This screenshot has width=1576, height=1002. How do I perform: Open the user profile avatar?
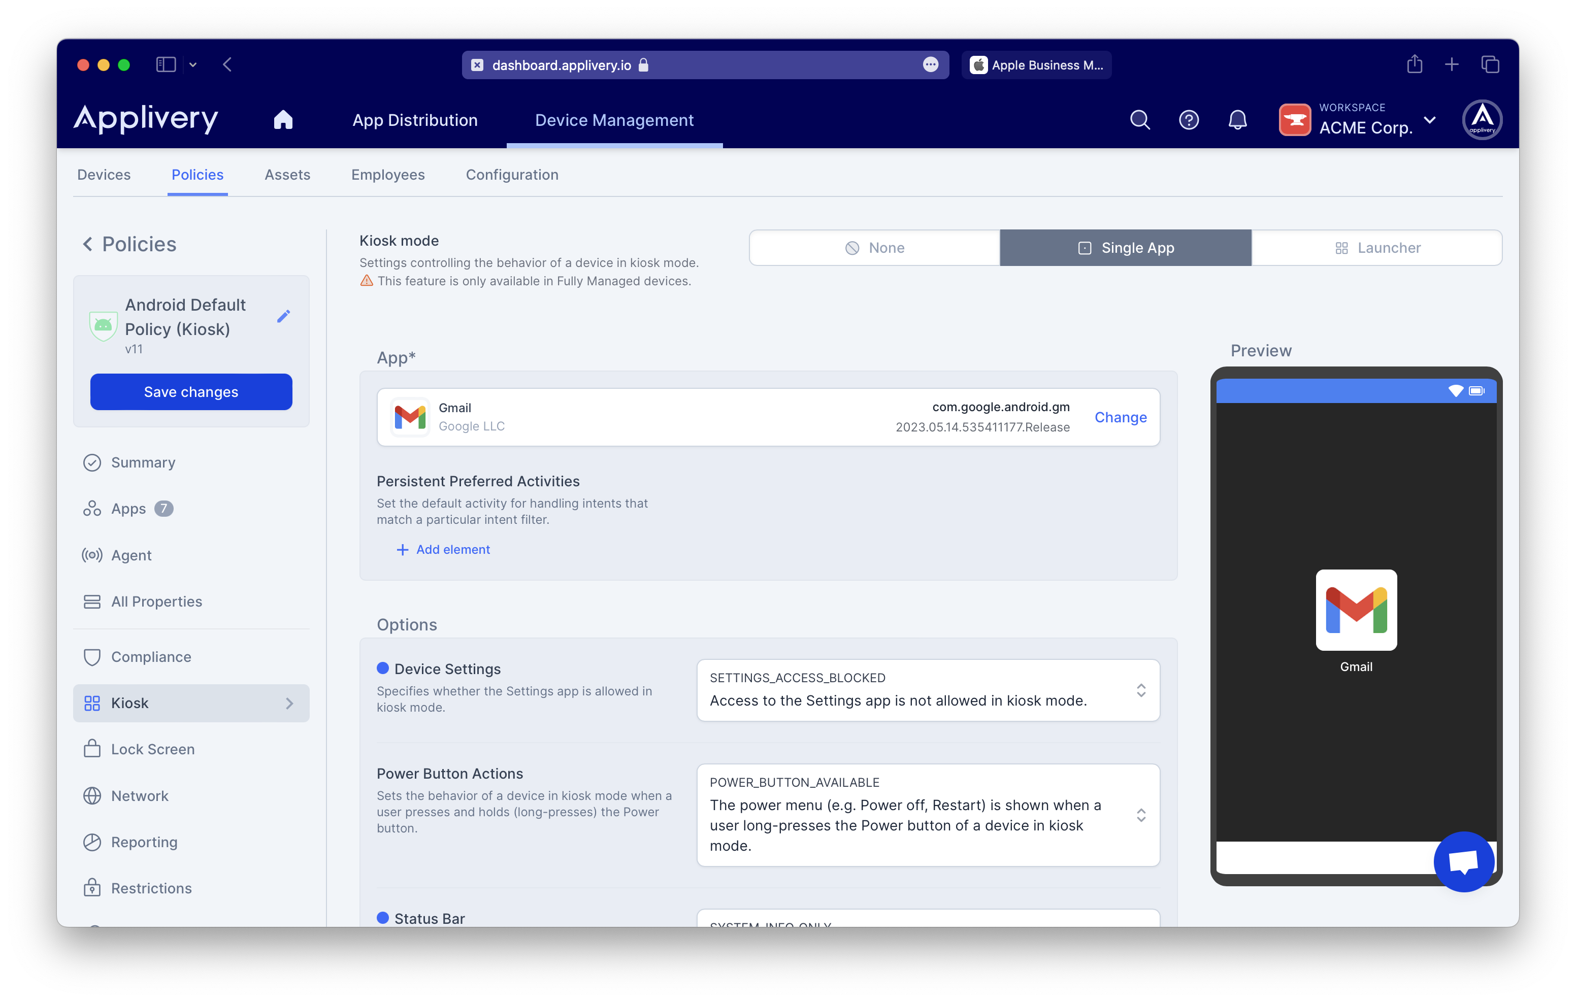coord(1482,120)
